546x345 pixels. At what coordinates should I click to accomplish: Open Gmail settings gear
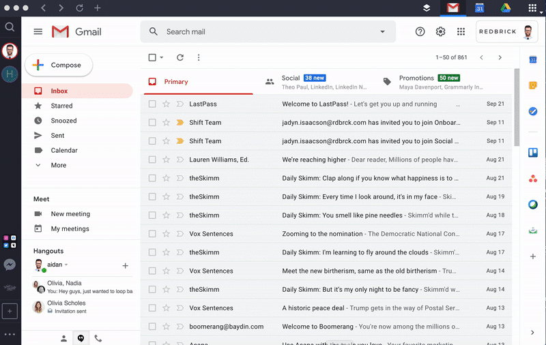pos(440,32)
